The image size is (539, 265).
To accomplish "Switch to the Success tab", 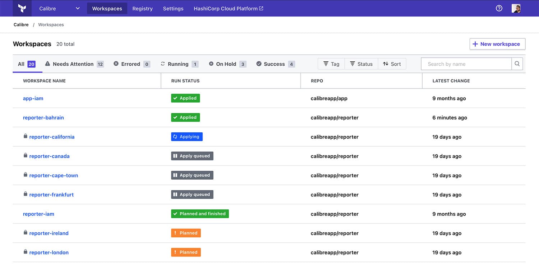I will (275, 64).
